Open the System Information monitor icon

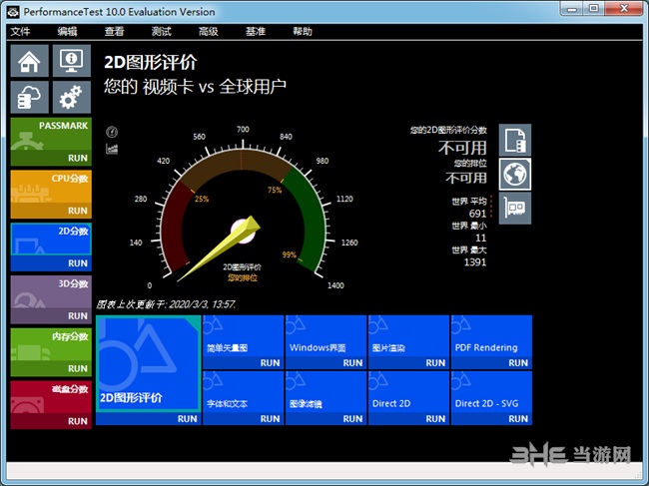point(72,61)
